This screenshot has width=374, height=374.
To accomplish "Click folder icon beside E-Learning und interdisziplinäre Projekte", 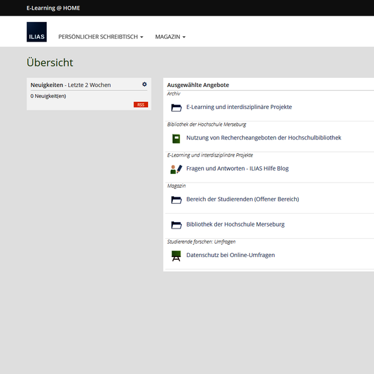I will [x=176, y=108].
